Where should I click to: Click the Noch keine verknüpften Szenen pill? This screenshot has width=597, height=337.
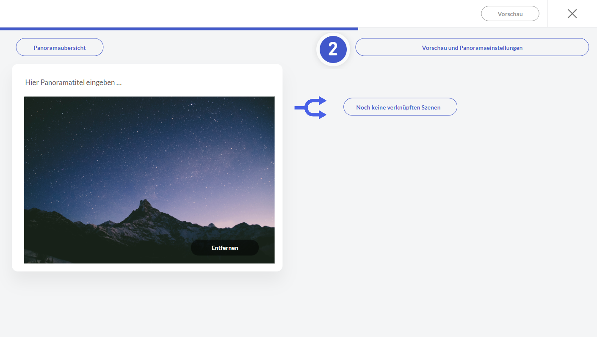(x=400, y=107)
